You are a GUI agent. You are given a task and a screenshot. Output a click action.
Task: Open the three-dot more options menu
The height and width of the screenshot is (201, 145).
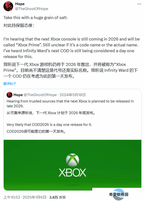click(x=139, y=4)
